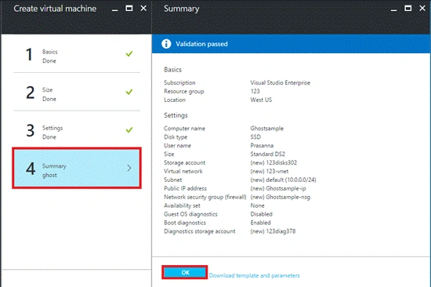Open step 1 Basics in wizard
This screenshot has width=431, height=287.
pyautogui.click(x=77, y=54)
